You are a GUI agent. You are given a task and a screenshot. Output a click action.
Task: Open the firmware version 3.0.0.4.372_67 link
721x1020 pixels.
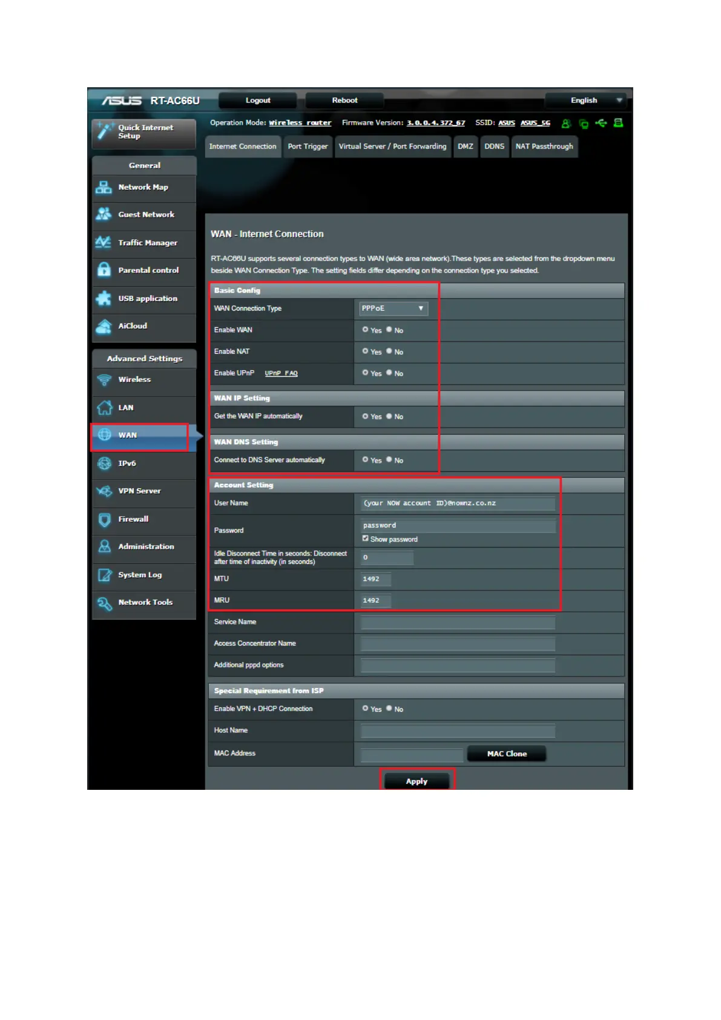(436, 123)
